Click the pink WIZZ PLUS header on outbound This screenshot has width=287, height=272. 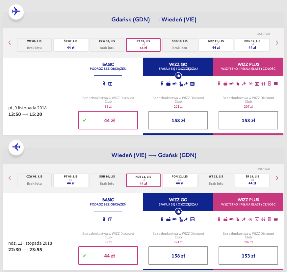(x=248, y=67)
